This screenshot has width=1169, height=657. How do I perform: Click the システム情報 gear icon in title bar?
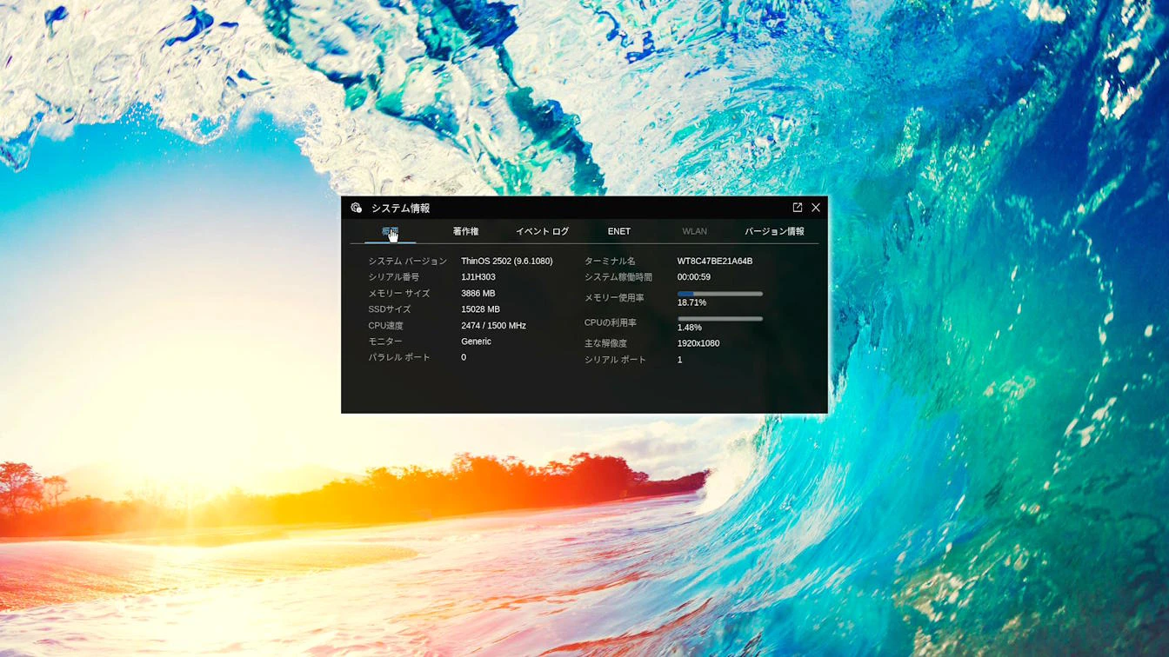(x=356, y=208)
